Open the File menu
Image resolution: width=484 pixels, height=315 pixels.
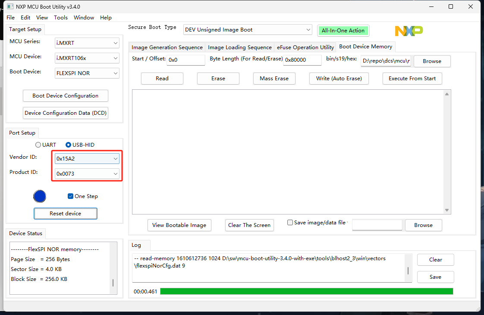10,18
